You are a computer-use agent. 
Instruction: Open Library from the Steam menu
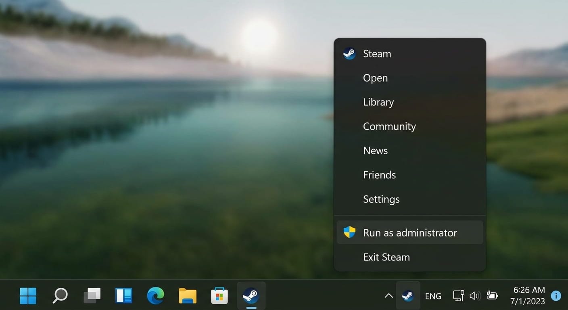pos(410,102)
